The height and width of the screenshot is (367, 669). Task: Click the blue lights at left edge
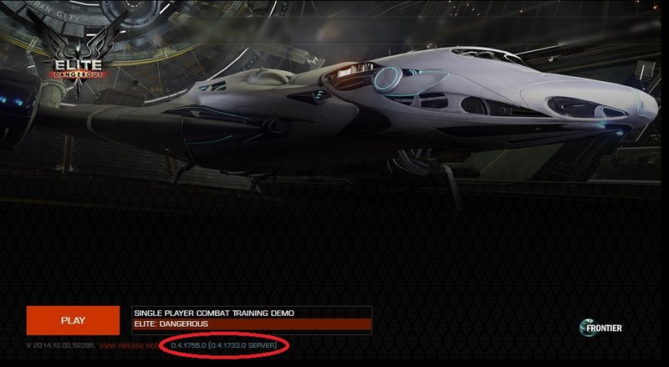coord(12,101)
